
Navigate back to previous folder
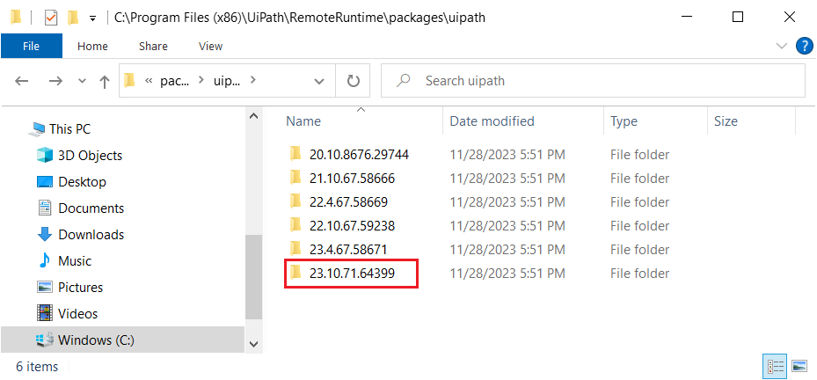click(23, 81)
